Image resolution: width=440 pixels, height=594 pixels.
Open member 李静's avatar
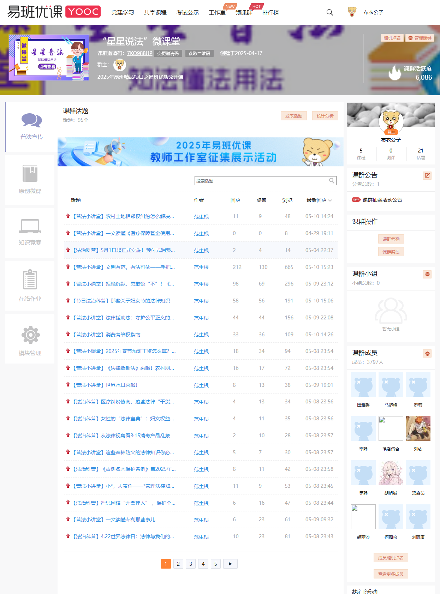[363, 428]
